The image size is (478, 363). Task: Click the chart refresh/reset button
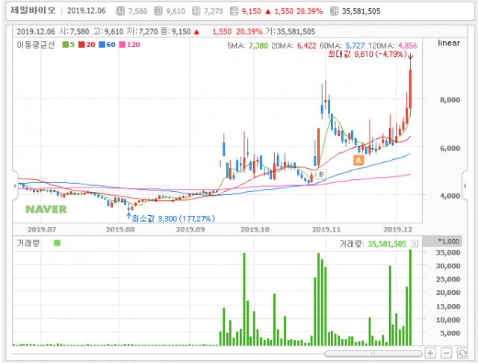click(462, 353)
